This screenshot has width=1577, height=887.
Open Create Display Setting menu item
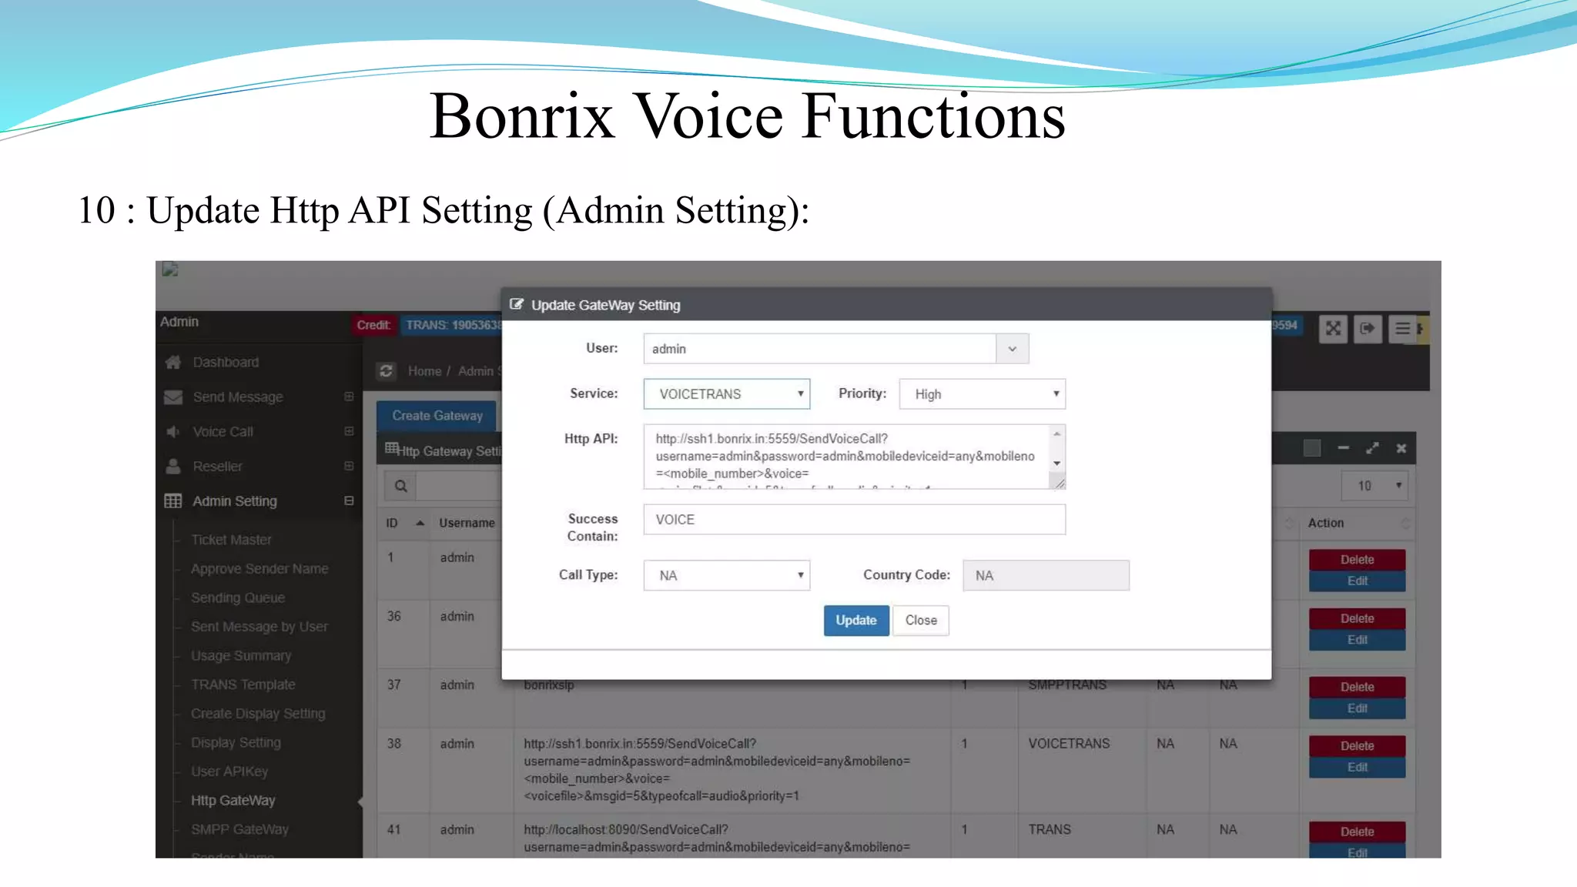pyautogui.click(x=258, y=714)
